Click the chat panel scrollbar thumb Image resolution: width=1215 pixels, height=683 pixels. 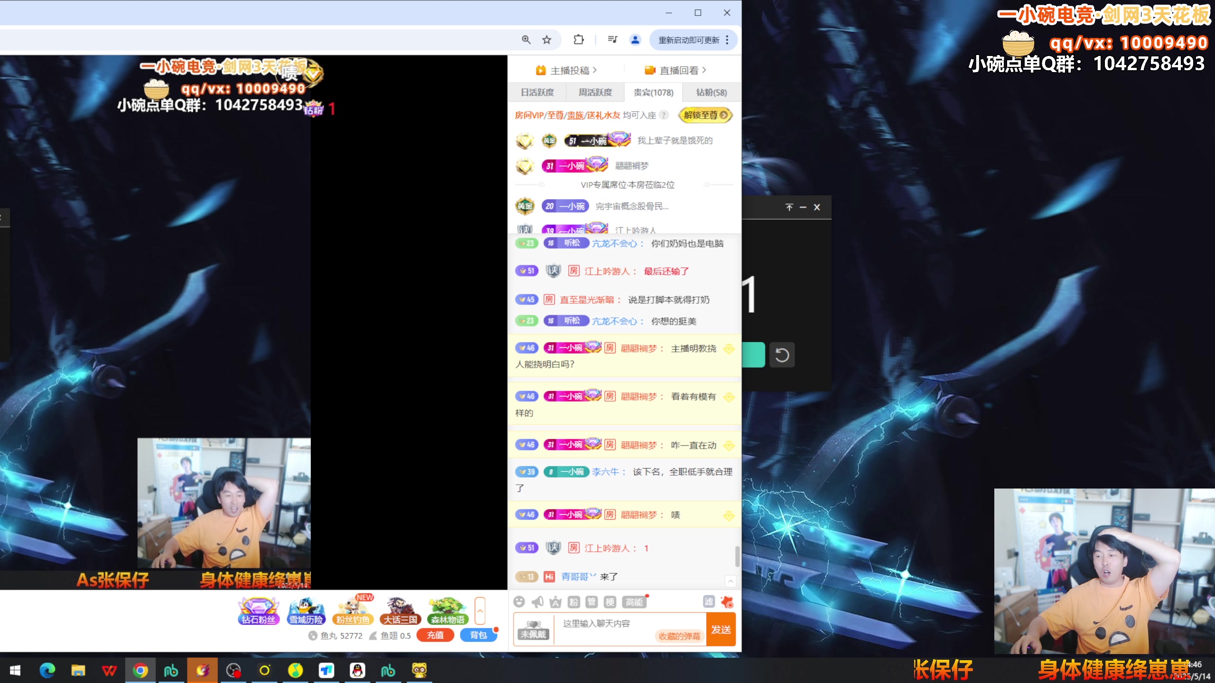click(x=737, y=556)
